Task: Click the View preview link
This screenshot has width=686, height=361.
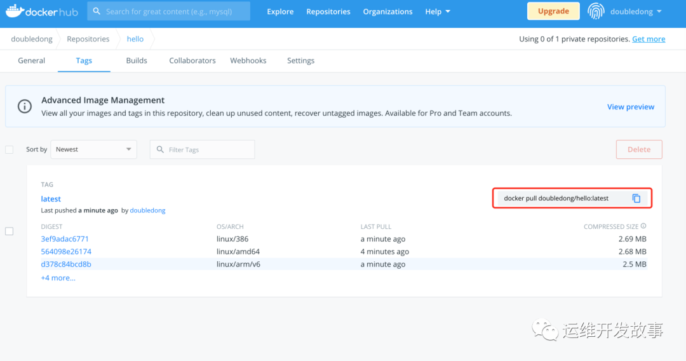Action: (631, 107)
